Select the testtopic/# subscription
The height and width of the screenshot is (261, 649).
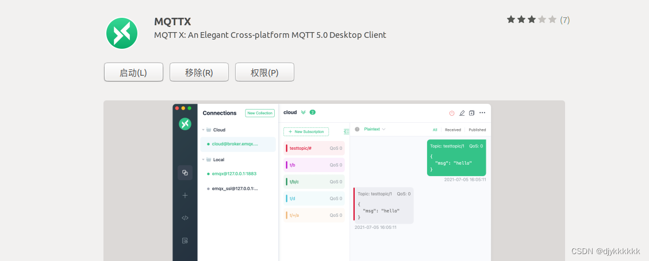(314, 148)
